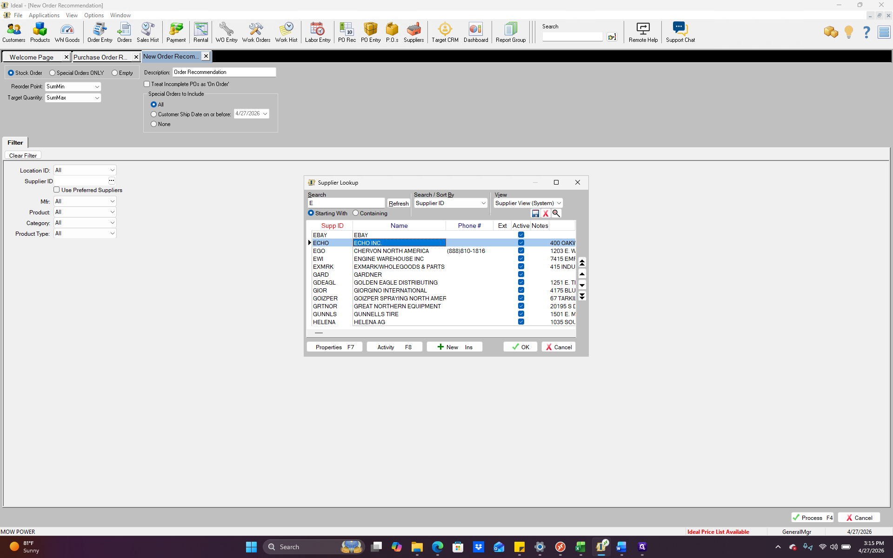The image size is (893, 558).
Task: Click the question mark help icon
Action: tap(866, 32)
